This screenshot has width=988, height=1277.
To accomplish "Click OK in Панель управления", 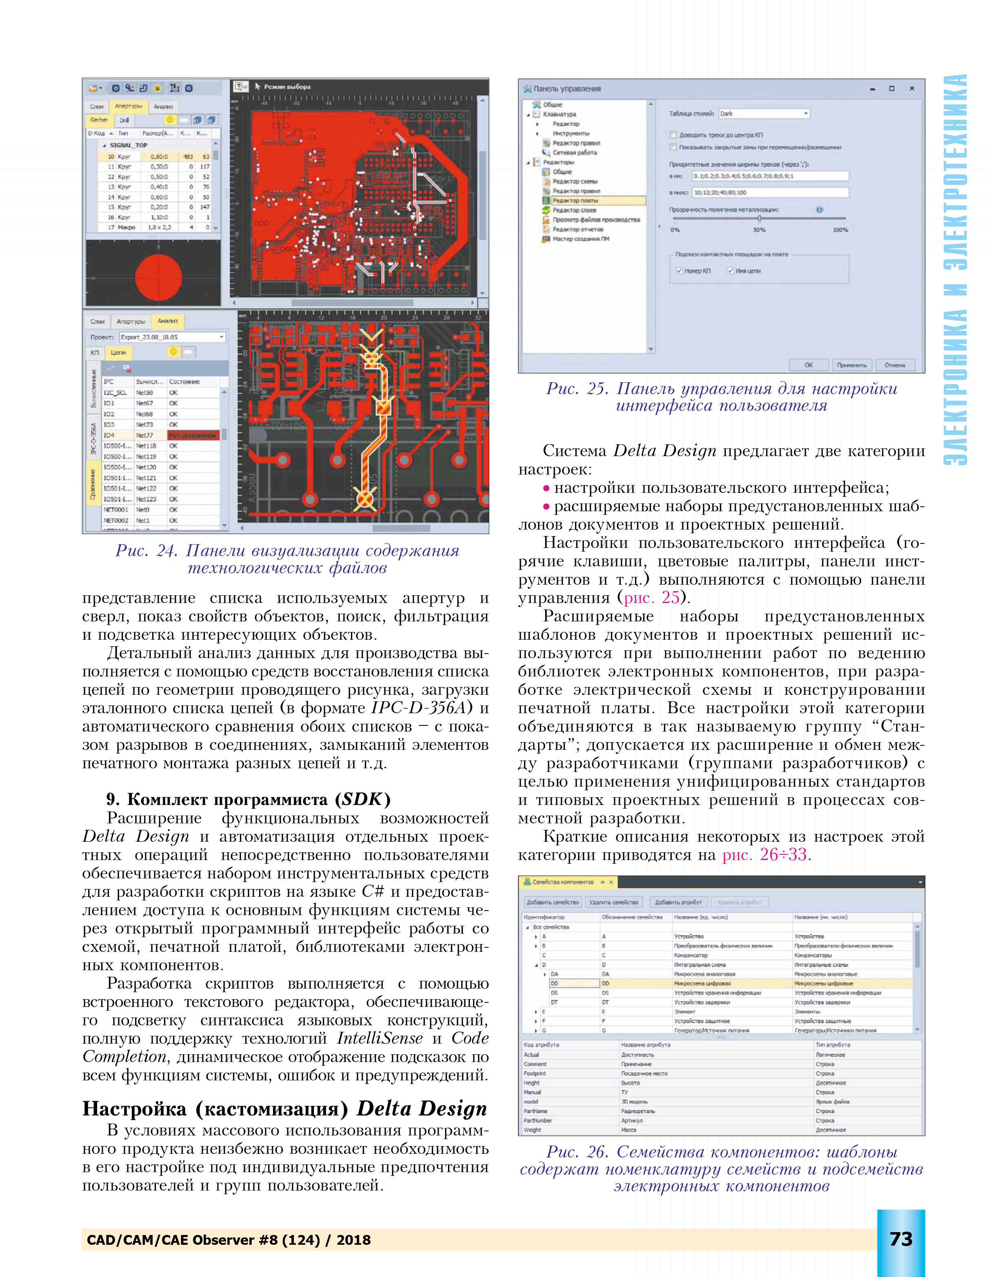I will 808,365.
